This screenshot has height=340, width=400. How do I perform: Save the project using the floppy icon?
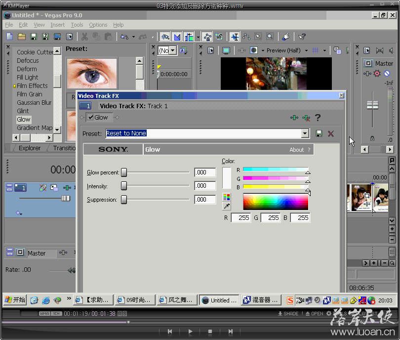[34, 37]
